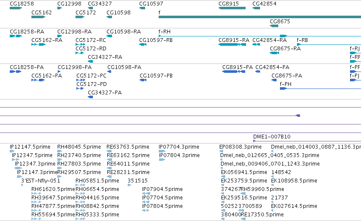Open the f-RB transcript label

(302, 40)
